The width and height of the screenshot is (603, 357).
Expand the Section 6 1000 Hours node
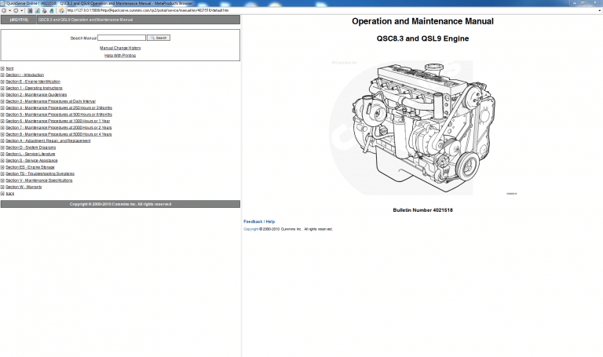coord(2,121)
